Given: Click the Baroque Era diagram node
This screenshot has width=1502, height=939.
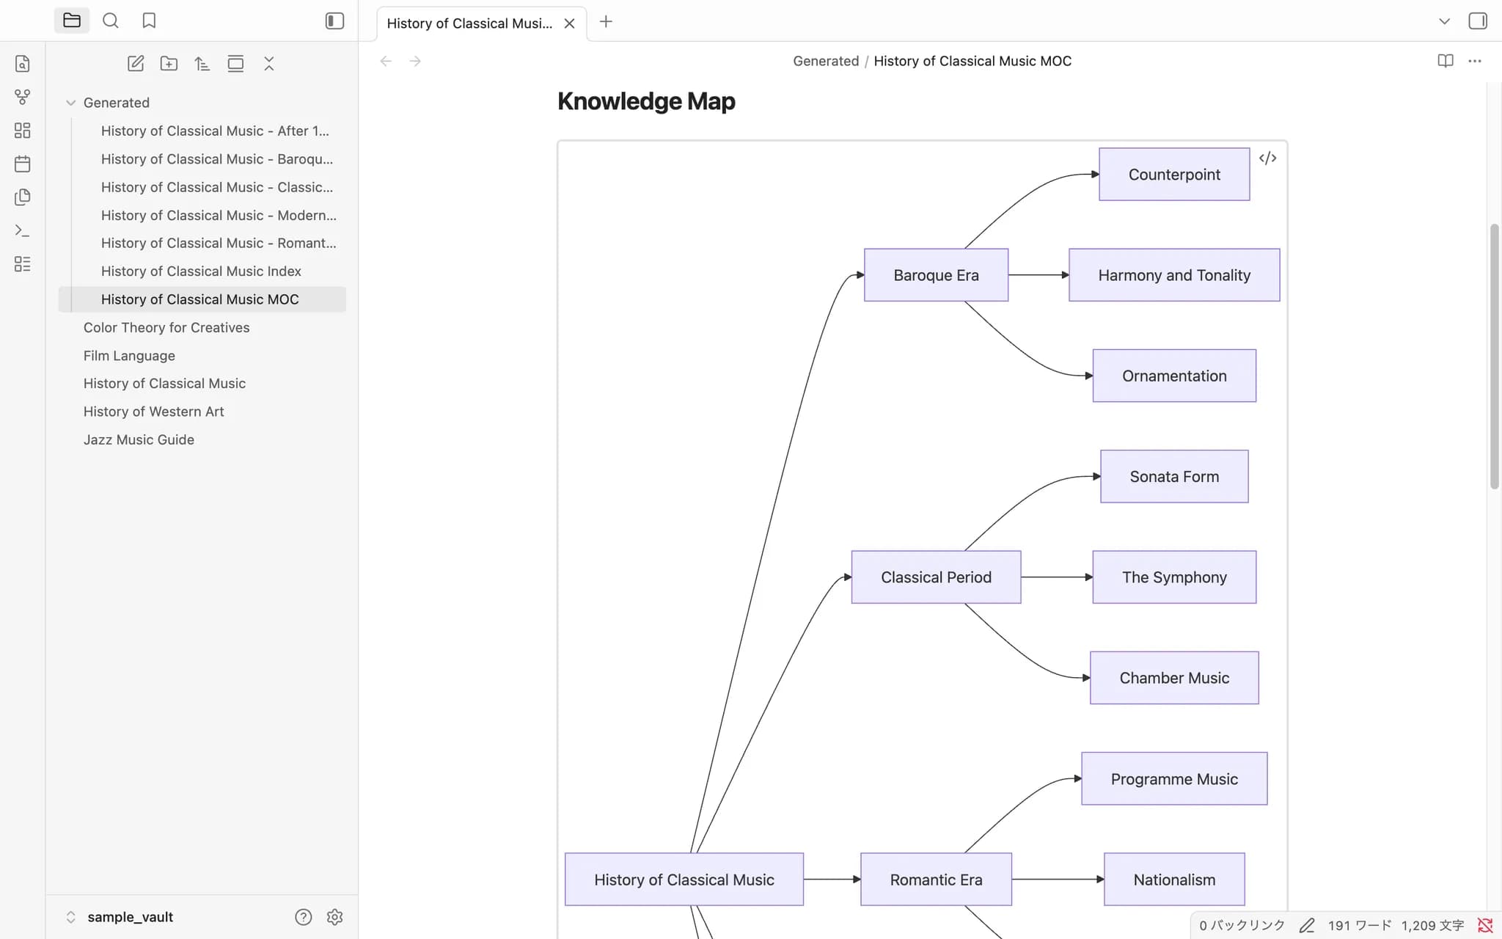Looking at the screenshot, I should pos(936,275).
